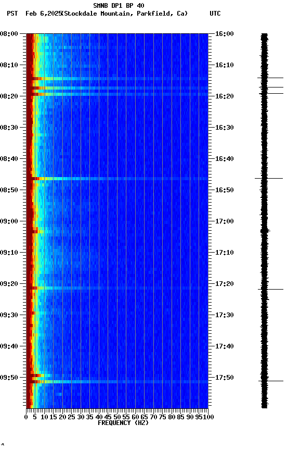This screenshot has width=287, height=450.
Task: Click the '50' frequency axis label
Action: pyautogui.click(x=117, y=417)
